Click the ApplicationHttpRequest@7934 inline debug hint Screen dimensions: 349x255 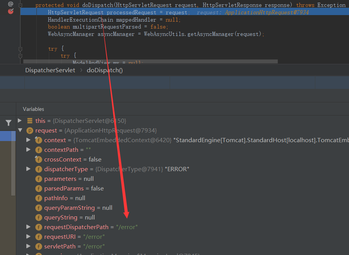pyautogui.click(x=266, y=12)
